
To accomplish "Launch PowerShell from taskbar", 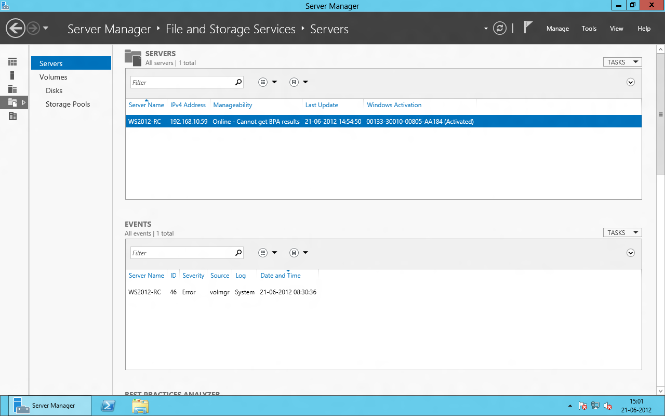I will click(108, 406).
